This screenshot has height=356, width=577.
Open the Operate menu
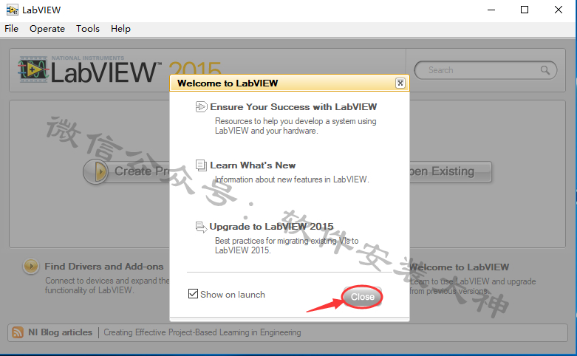[x=47, y=29]
